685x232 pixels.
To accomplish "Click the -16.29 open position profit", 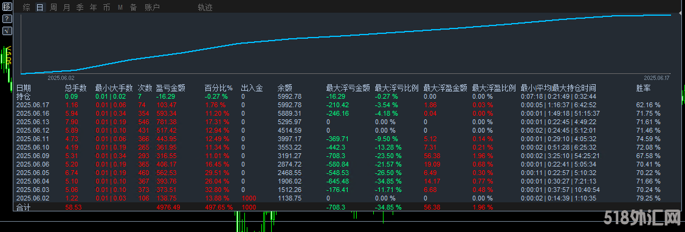I will click(165, 96).
